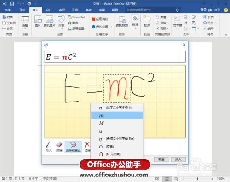Choose the capital M suggestion
The width and height of the screenshot is (230, 182).
coord(117,123)
